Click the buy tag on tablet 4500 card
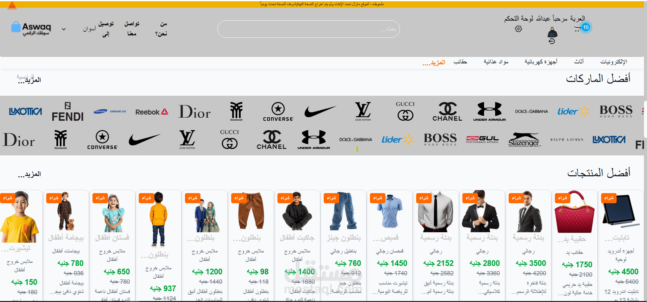The image size is (647, 302). coord(609,198)
